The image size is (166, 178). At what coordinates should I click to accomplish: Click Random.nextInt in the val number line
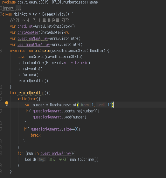pyautogui.click(x=63, y=105)
